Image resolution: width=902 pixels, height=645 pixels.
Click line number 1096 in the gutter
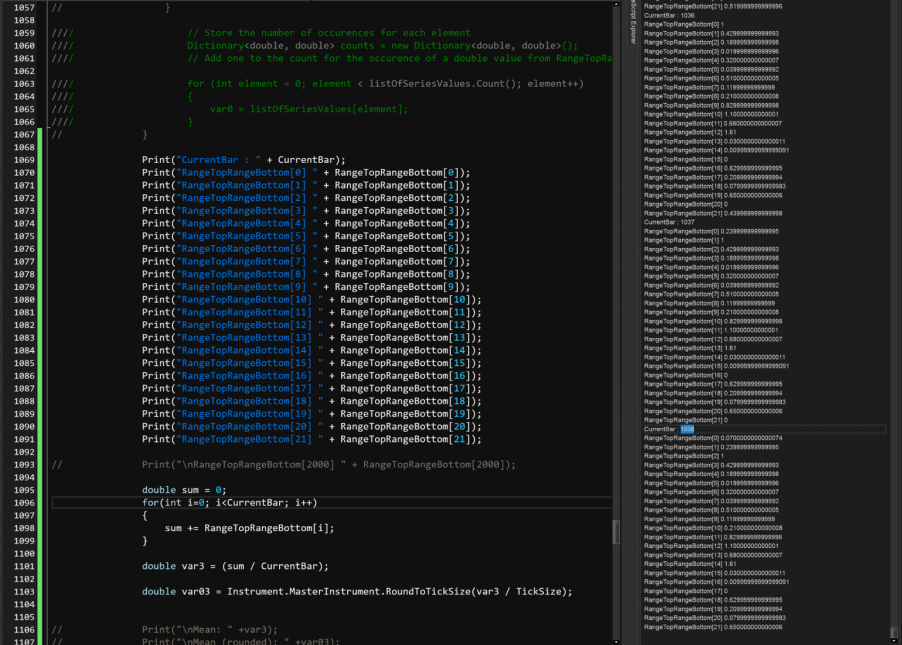pos(24,503)
